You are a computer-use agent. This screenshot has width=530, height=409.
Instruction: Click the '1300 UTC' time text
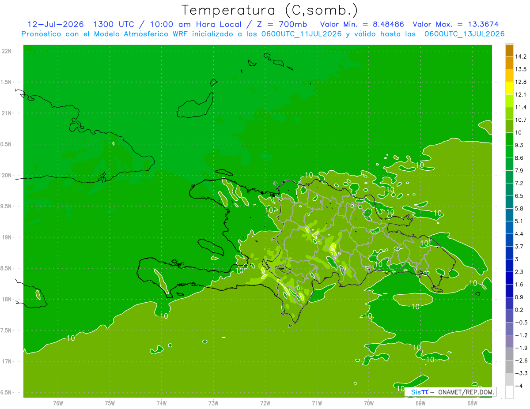click(114, 24)
